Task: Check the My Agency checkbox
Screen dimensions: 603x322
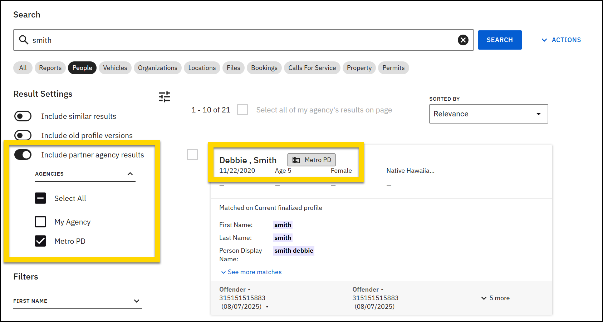Action: (x=40, y=222)
